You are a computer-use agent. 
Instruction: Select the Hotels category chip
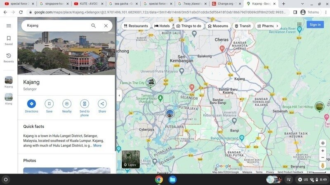pyautogui.click(x=162, y=26)
